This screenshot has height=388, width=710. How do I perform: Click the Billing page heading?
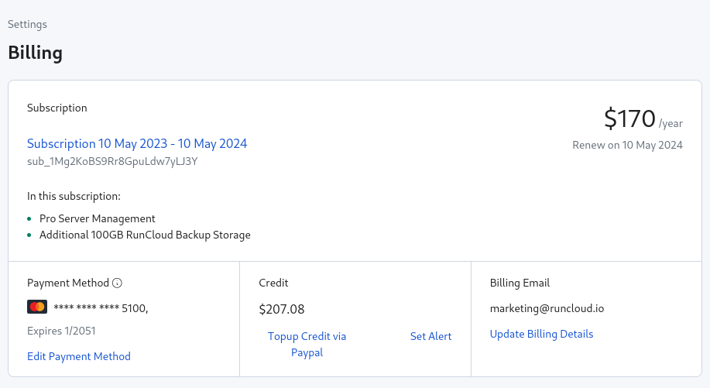[36, 53]
